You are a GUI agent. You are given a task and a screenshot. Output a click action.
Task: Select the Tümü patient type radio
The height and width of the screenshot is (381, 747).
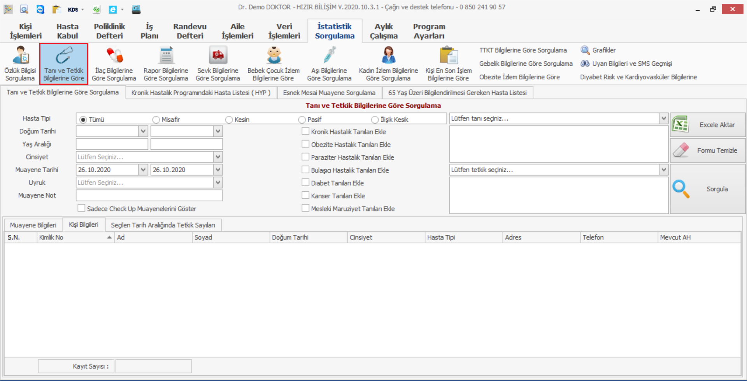pos(83,119)
